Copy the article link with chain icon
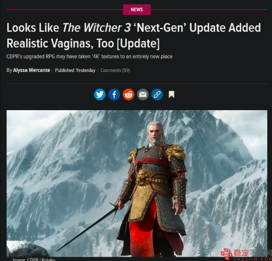 coord(157,95)
